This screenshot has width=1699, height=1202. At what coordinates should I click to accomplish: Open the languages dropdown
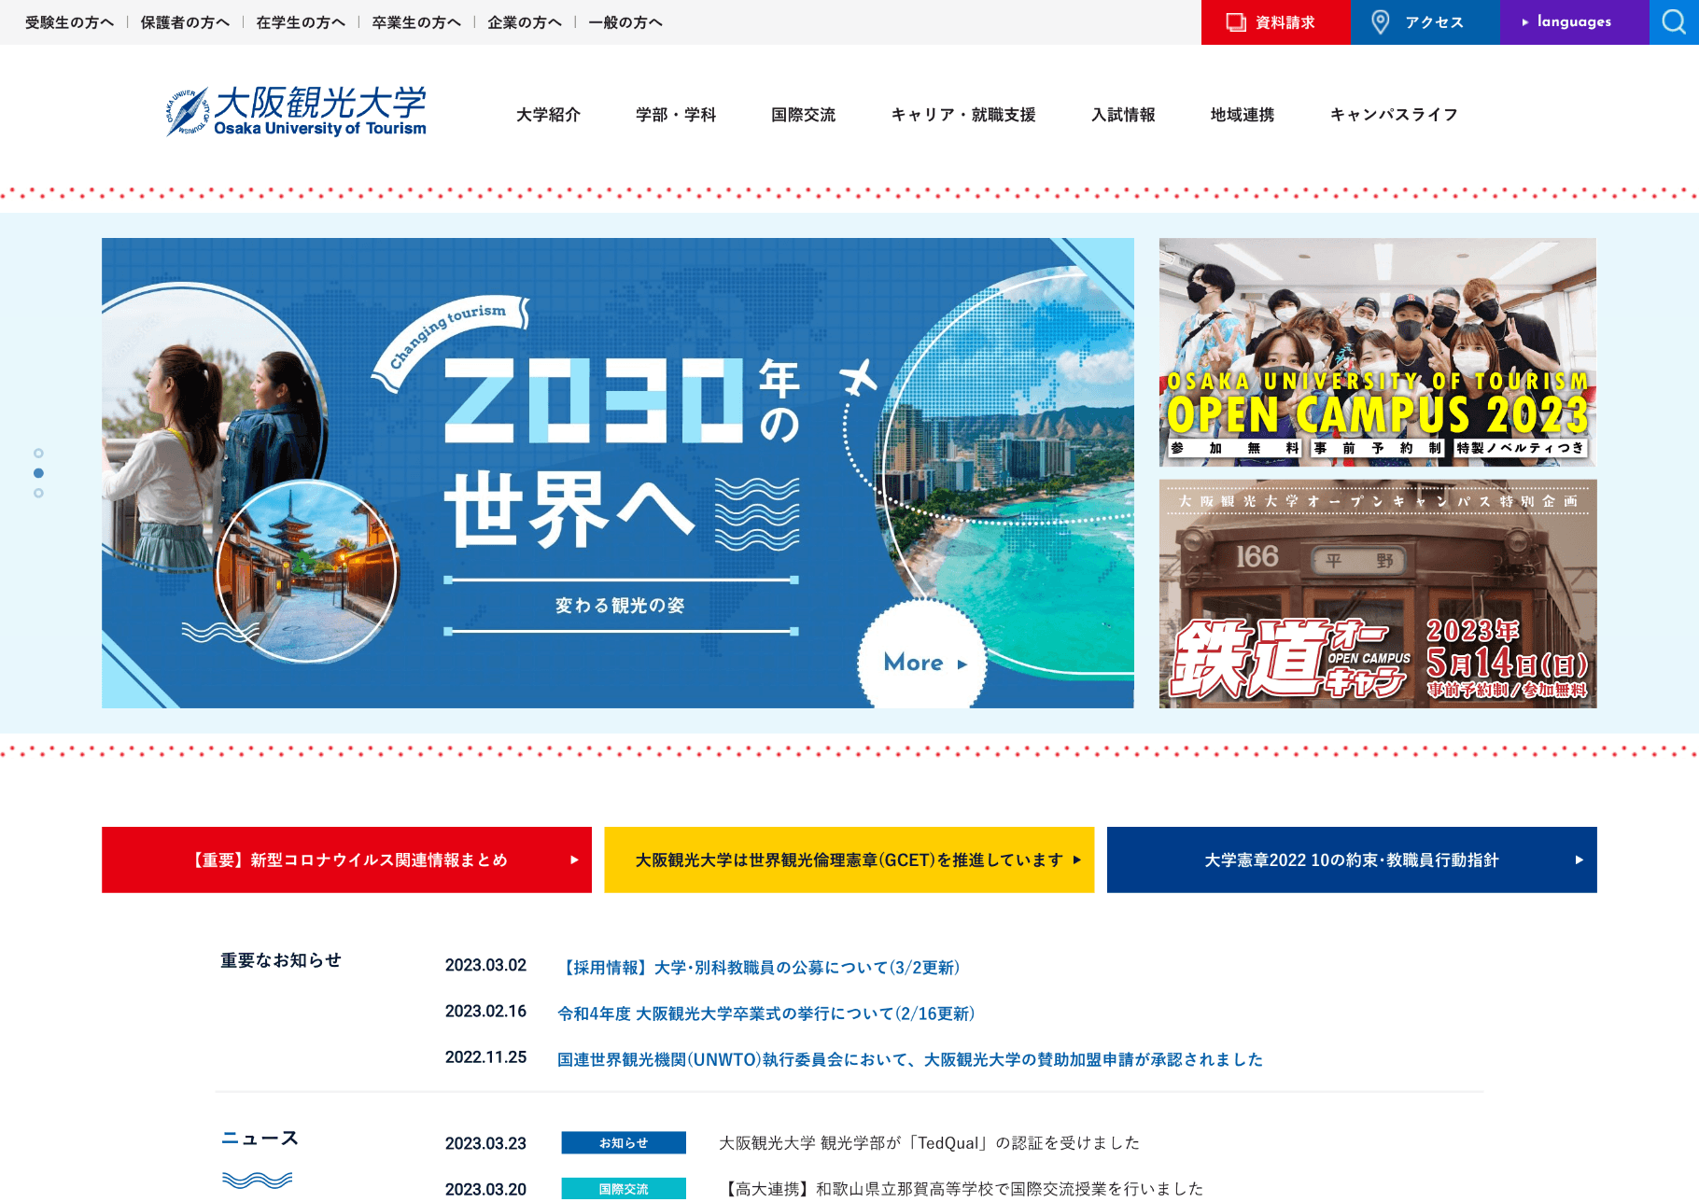[x=1574, y=21]
